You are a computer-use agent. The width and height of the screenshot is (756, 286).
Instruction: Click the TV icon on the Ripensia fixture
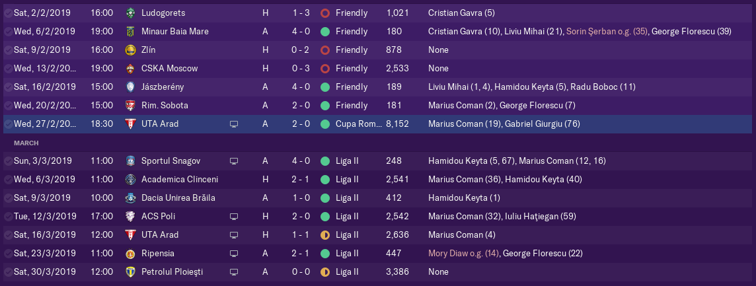234,254
